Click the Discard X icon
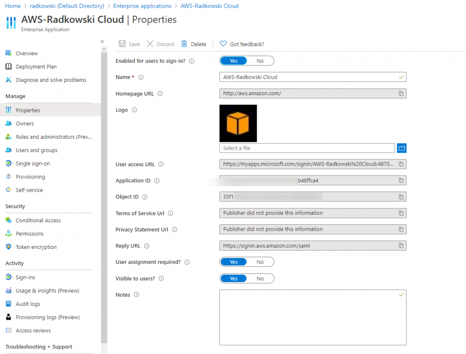Screen dimensions: 466x354 (x=150, y=44)
